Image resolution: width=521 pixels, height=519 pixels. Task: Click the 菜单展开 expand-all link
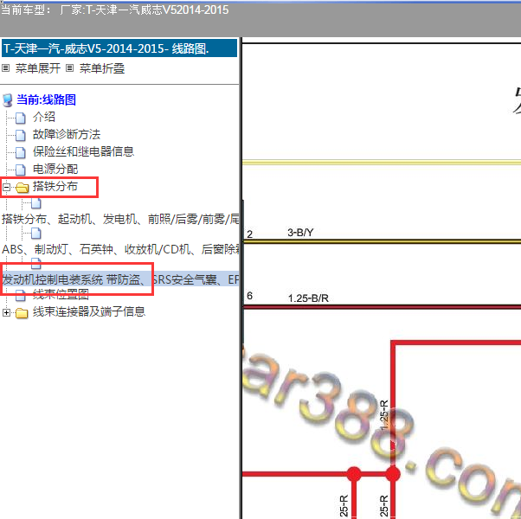tap(37, 68)
